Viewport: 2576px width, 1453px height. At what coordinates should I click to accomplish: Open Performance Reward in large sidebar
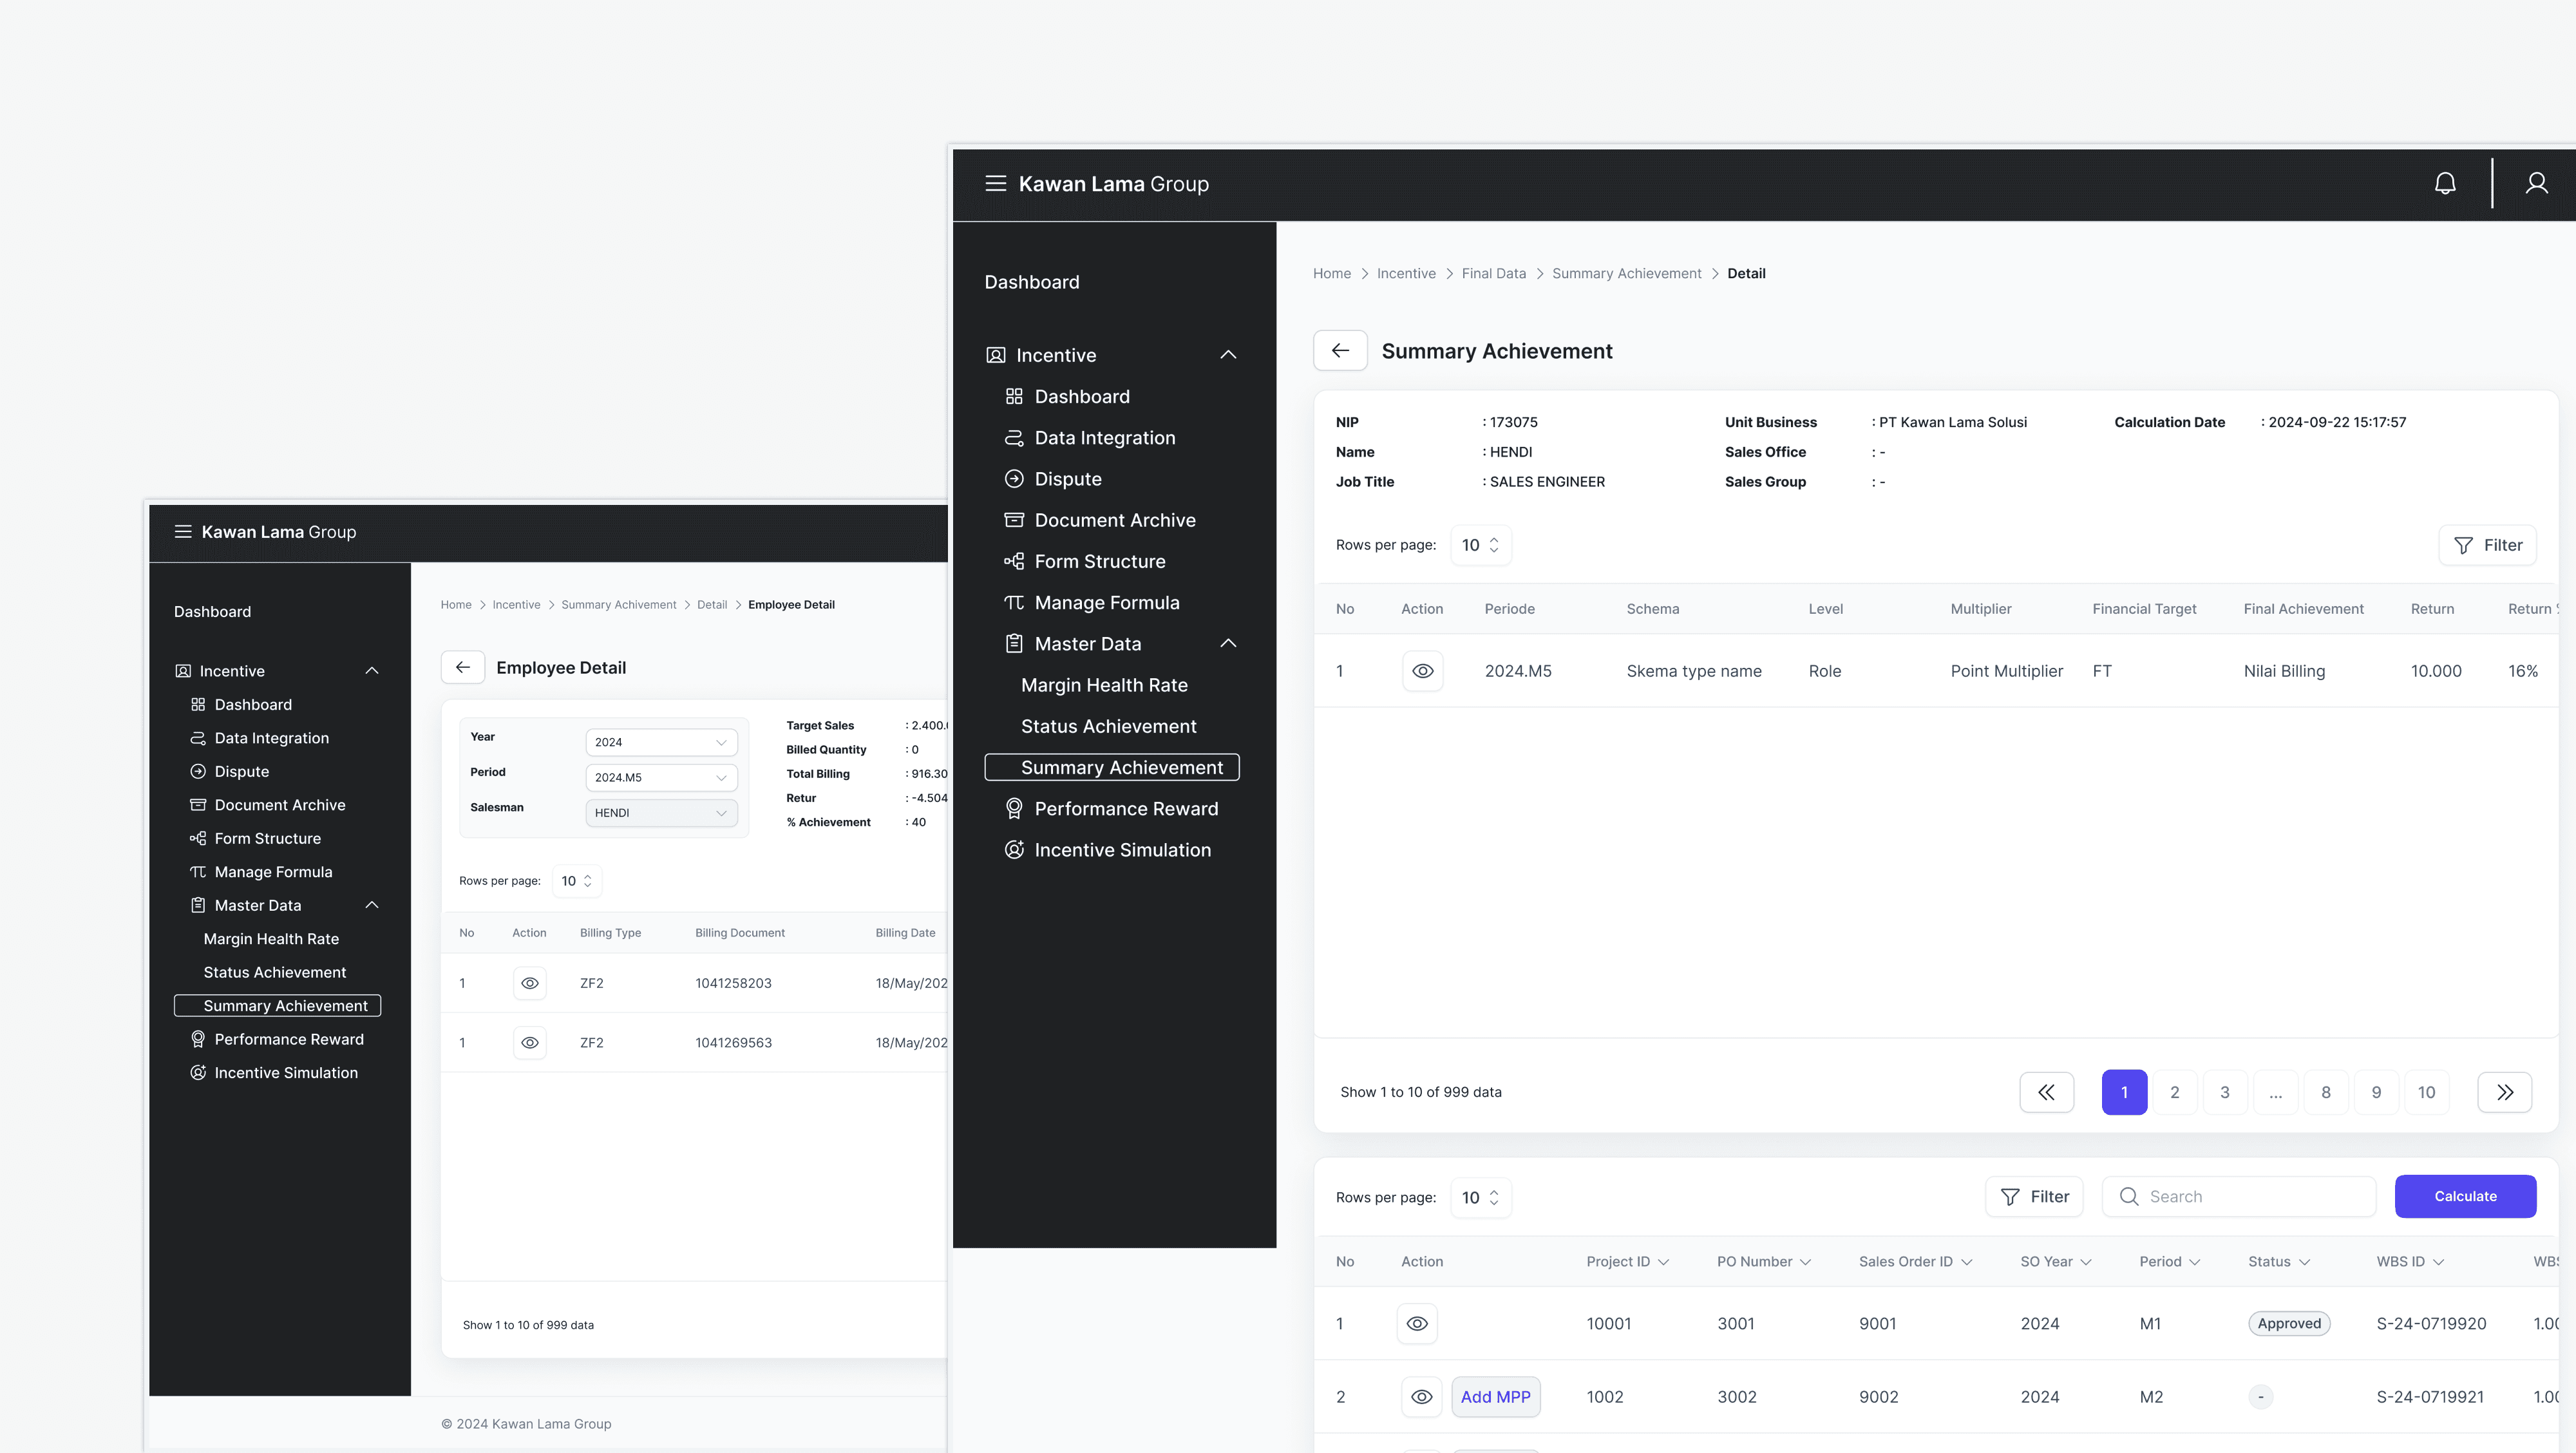click(1126, 808)
